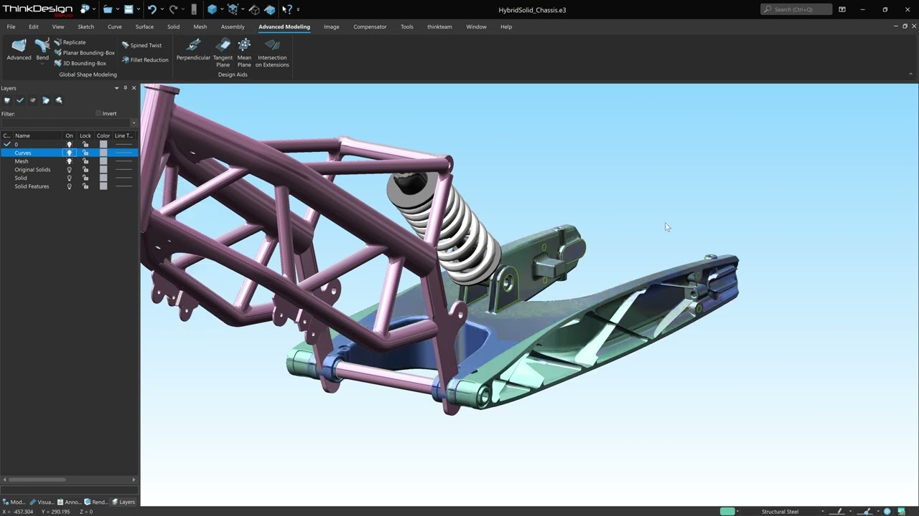Turn on Original Solids layer light bulb
The width and height of the screenshot is (919, 516).
point(70,170)
